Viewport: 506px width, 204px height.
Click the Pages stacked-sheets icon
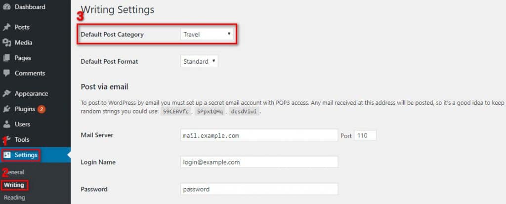6,58
